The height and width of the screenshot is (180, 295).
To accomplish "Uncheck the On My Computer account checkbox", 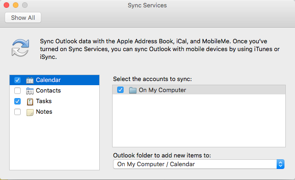I will tap(120, 90).
